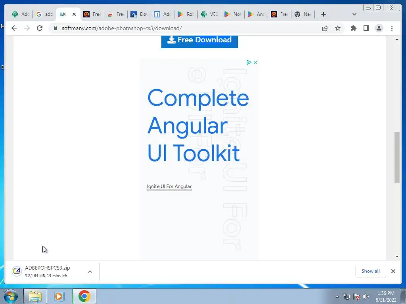Switch to the 'Anc' Play Store tab
The width and height of the screenshot is (406, 304).
click(x=256, y=14)
